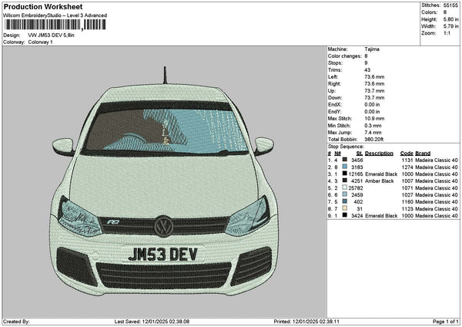The height and width of the screenshot is (327, 462).
Task: Select thread code 1131
Action: (x=407, y=160)
